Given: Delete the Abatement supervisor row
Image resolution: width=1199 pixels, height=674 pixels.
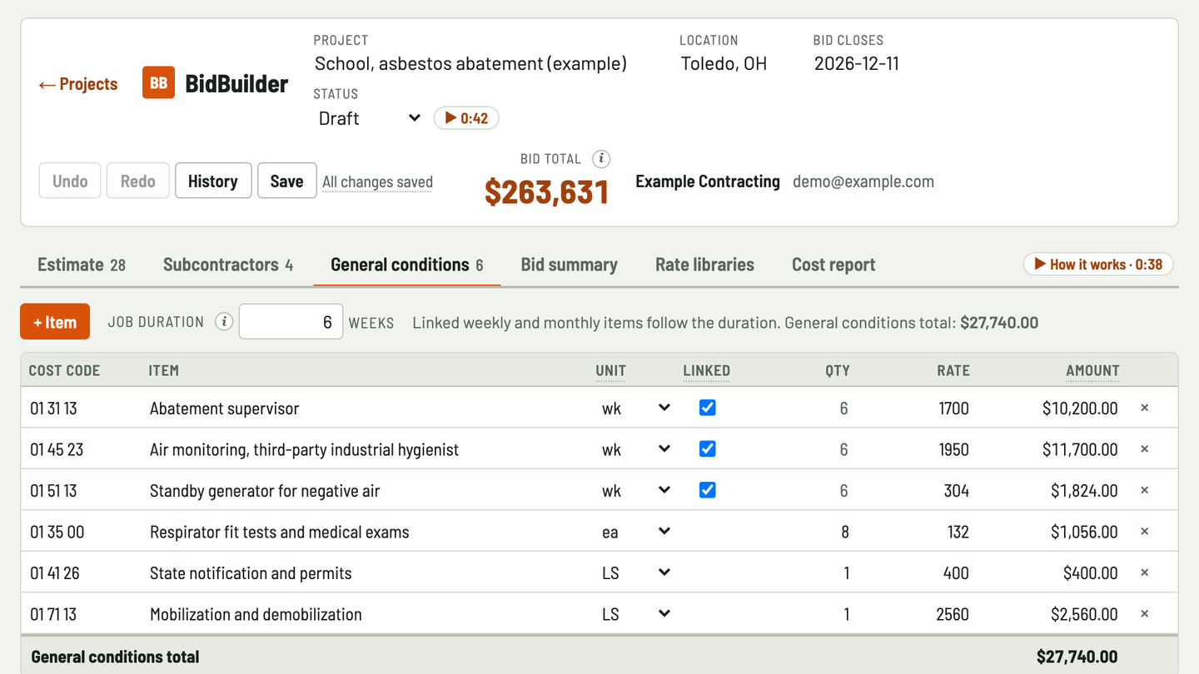Looking at the screenshot, I should [x=1144, y=408].
